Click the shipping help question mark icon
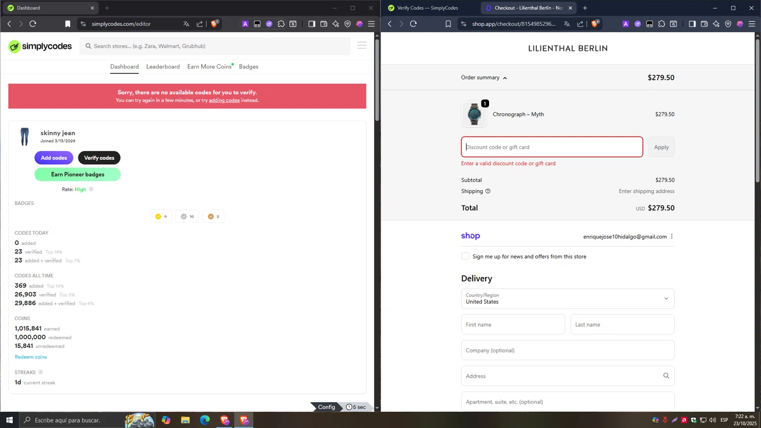Image resolution: width=761 pixels, height=428 pixels. [x=488, y=191]
